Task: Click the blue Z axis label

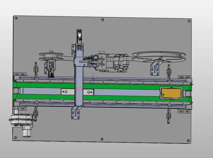Action: 93,74
